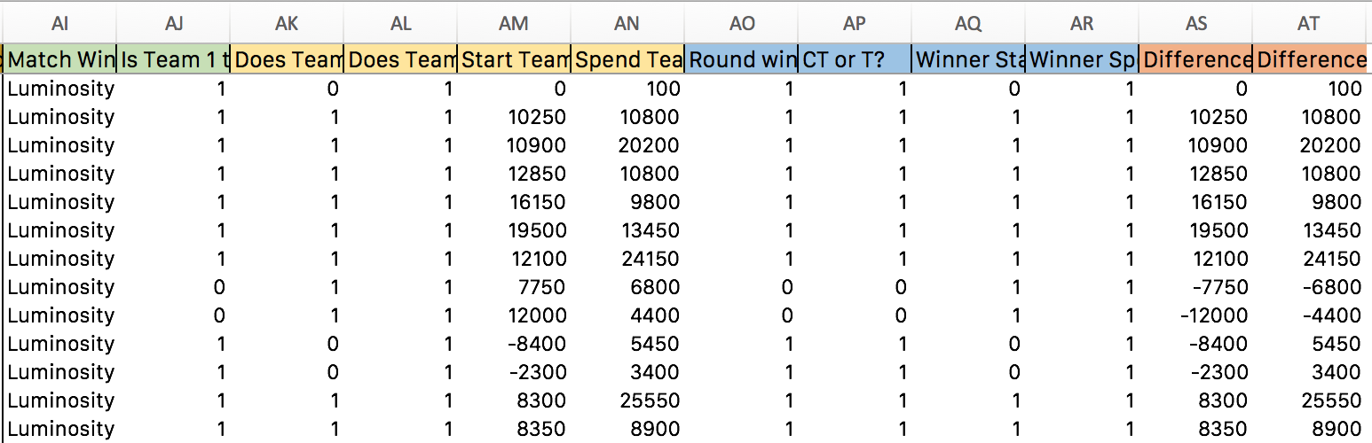Select cell with -8400 in column AM
The image size is (1372, 443).
click(514, 344)
